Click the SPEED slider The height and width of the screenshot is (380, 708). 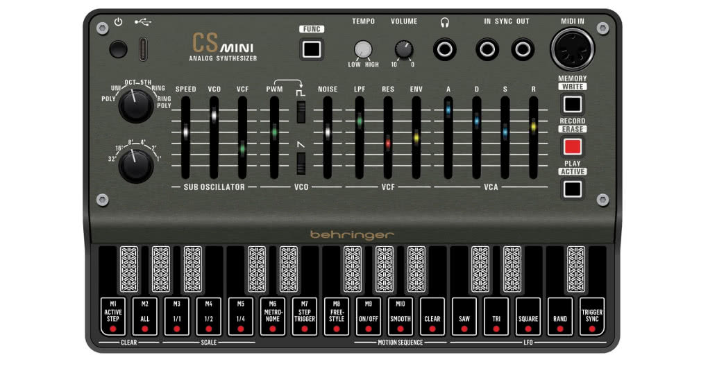tap(185, 138)
